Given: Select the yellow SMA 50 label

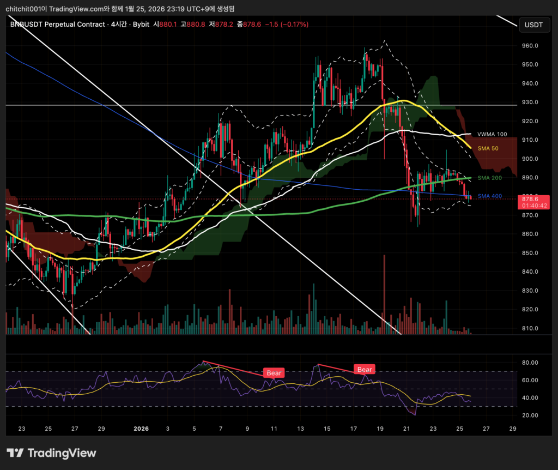Looking at the screenshot, I should [x=488, y=148].
